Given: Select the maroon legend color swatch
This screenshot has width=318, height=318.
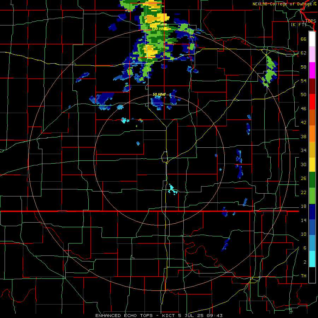Looking at the screenshot, I should point(312,86).
